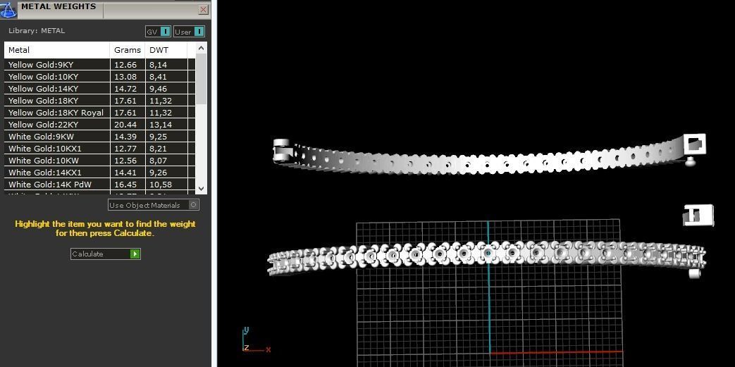Click the 13,14 DWT value
Screen dimensions: 735x367
pyautogui.click(x=161, y=125)
